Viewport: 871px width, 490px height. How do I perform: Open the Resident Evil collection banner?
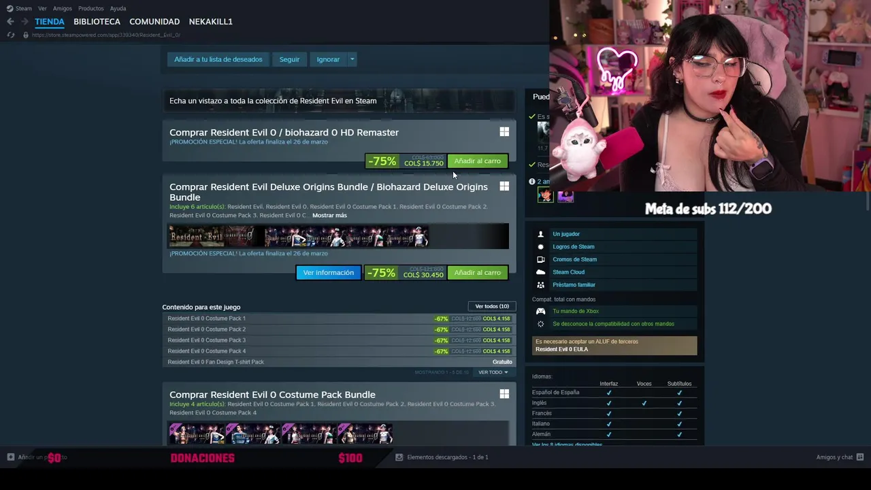point(339,101)
